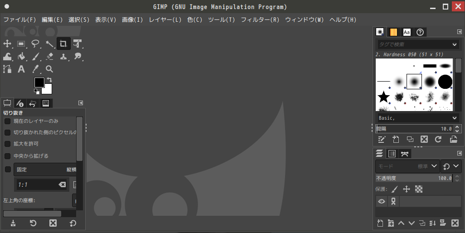The height and width of the screenshot is (233, 465).
Task: Raise the layer one step
Action: tap(401, 223)
